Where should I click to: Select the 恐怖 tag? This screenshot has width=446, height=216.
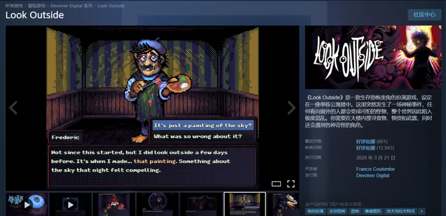point(355,211)
